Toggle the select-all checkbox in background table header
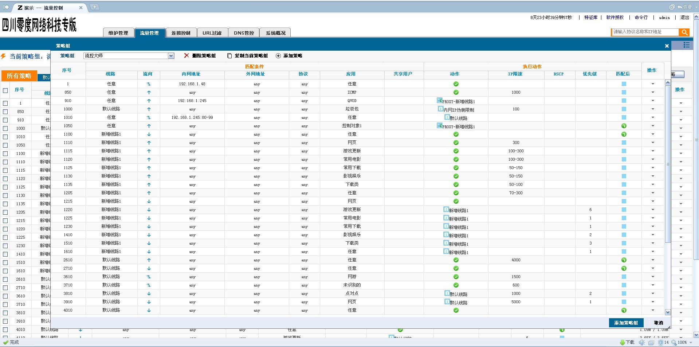The image size is (699, 347). point(5,90)
